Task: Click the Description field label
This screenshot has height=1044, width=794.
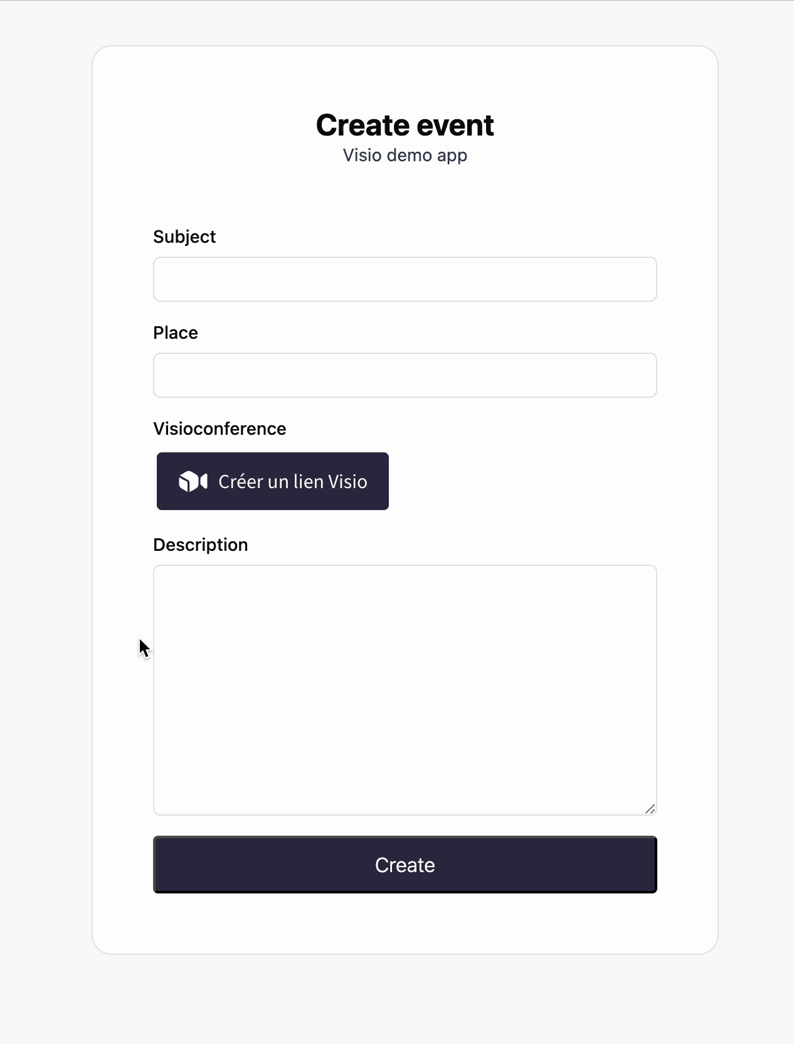Action: 201,545
